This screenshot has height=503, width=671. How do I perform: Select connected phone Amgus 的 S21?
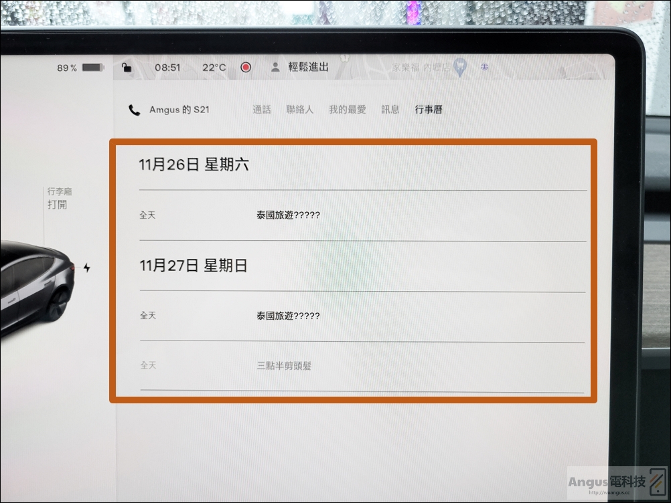[x=179, y=110]
